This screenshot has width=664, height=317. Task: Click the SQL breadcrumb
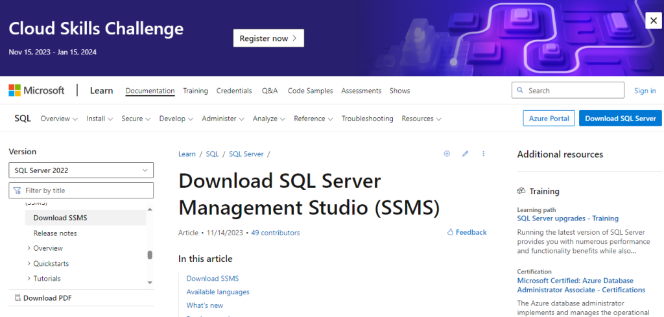(212, 154)
